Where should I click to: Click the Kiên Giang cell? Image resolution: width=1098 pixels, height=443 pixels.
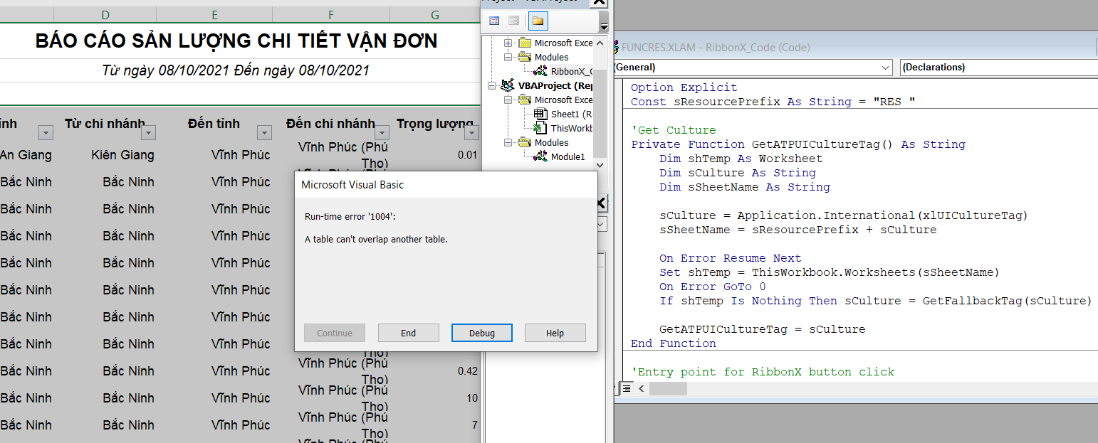coord(122,154)
